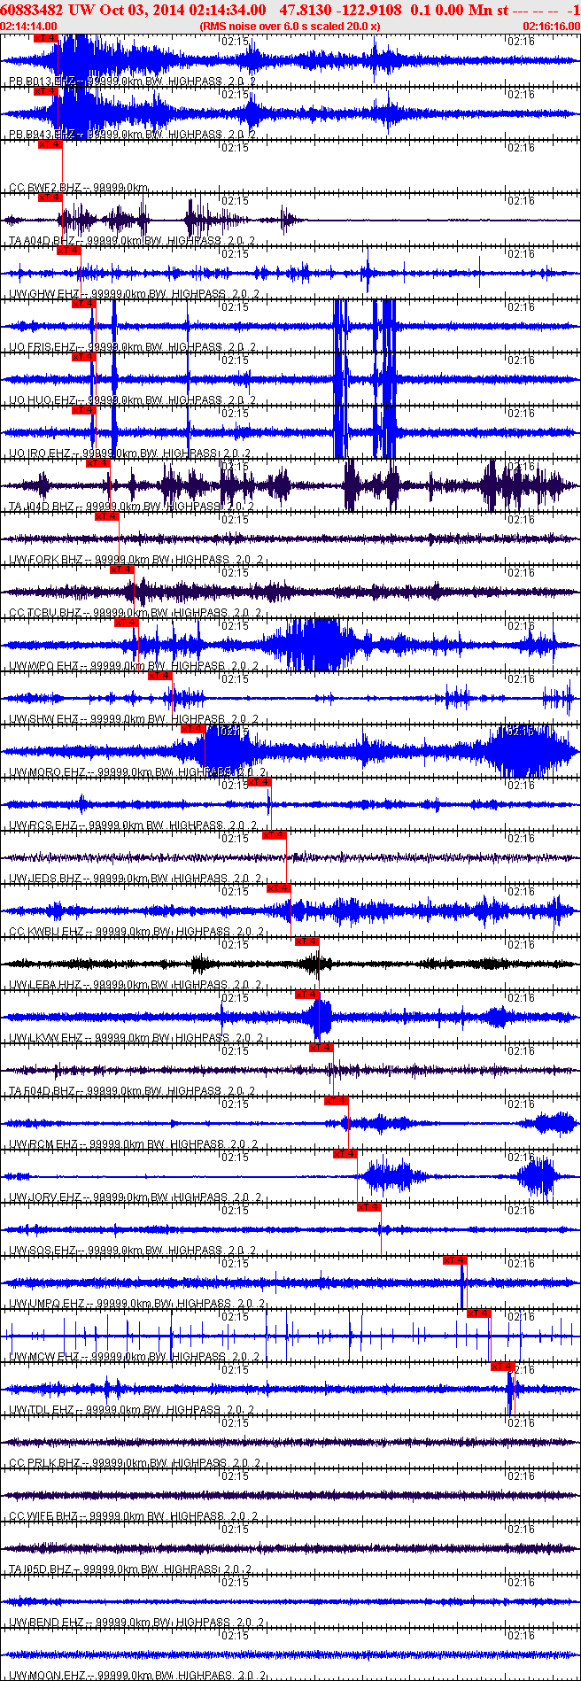581x1681 pixels.
Task: Click the CC.KWBU.EHZ station label
Action: point(47,932)
